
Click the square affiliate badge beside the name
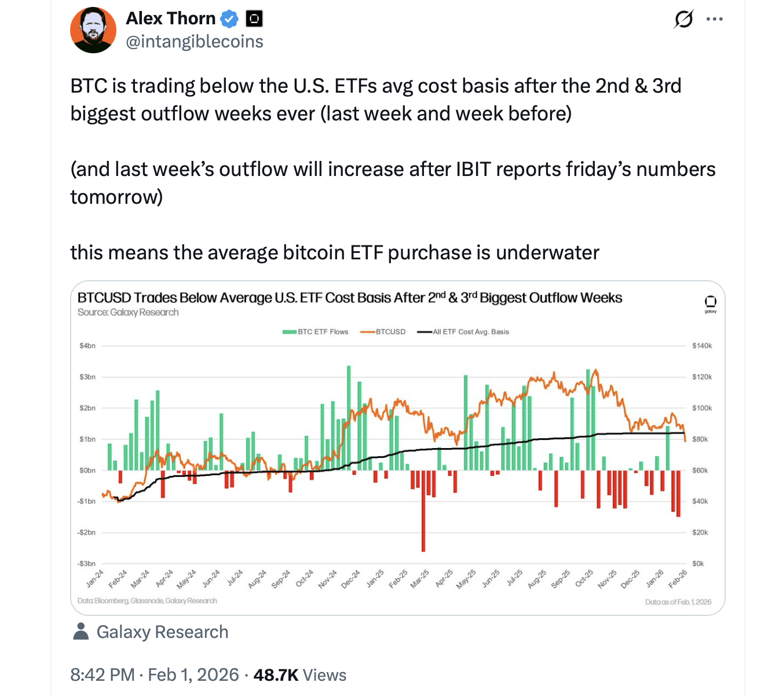pos(254,19)
